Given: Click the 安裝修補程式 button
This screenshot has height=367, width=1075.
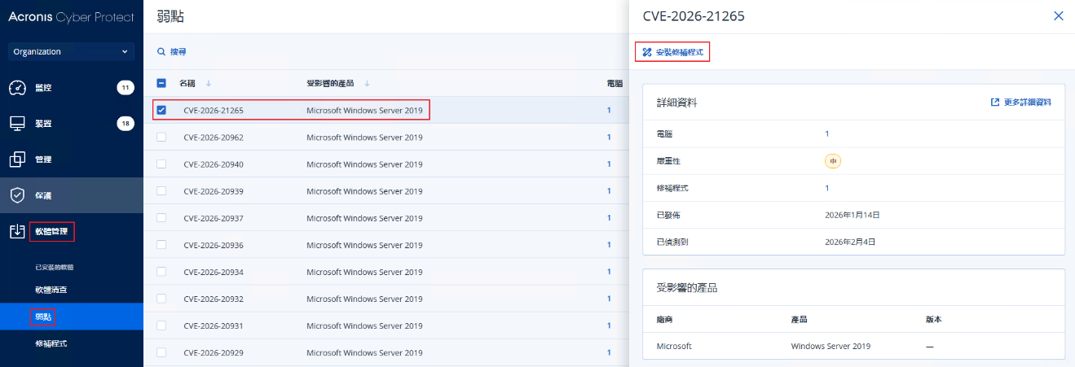Looking at the screenshot, I should coord(672,51).
